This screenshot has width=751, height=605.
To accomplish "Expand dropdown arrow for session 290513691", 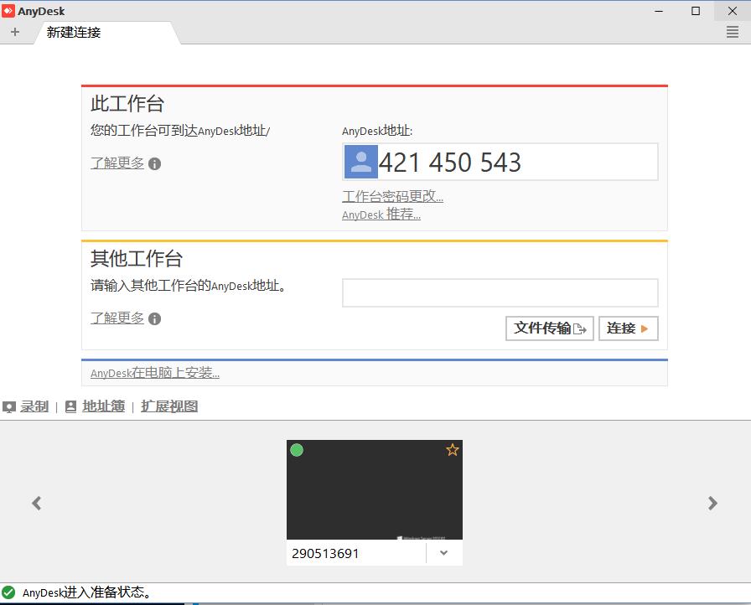I will click(x=444, y=553).
